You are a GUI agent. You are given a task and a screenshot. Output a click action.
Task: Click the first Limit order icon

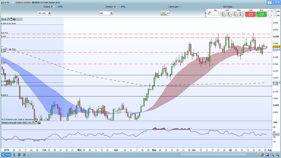[x=224, y=14]
